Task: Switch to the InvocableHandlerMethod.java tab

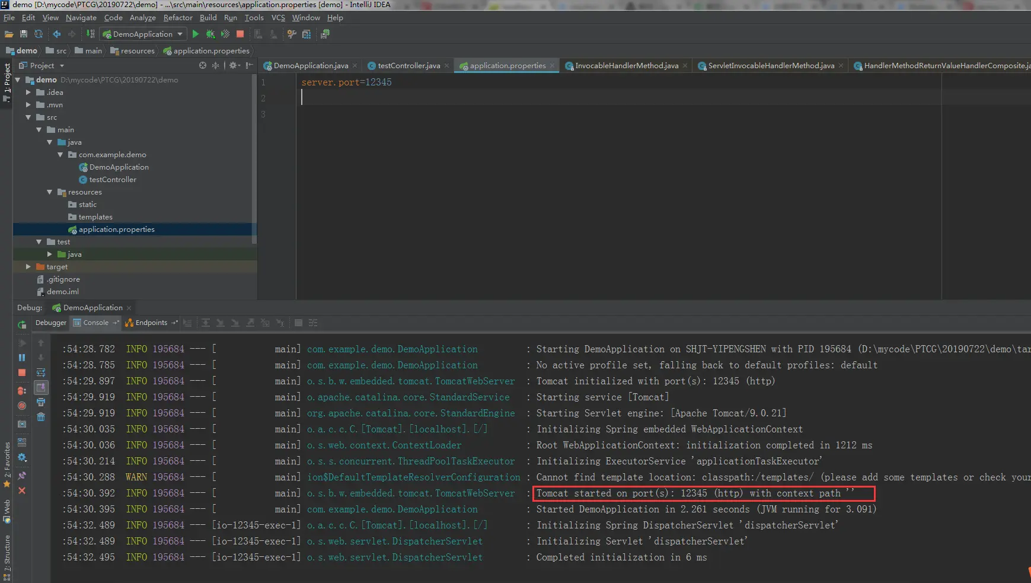Action: pyautogui.click(x=626, y=66)
